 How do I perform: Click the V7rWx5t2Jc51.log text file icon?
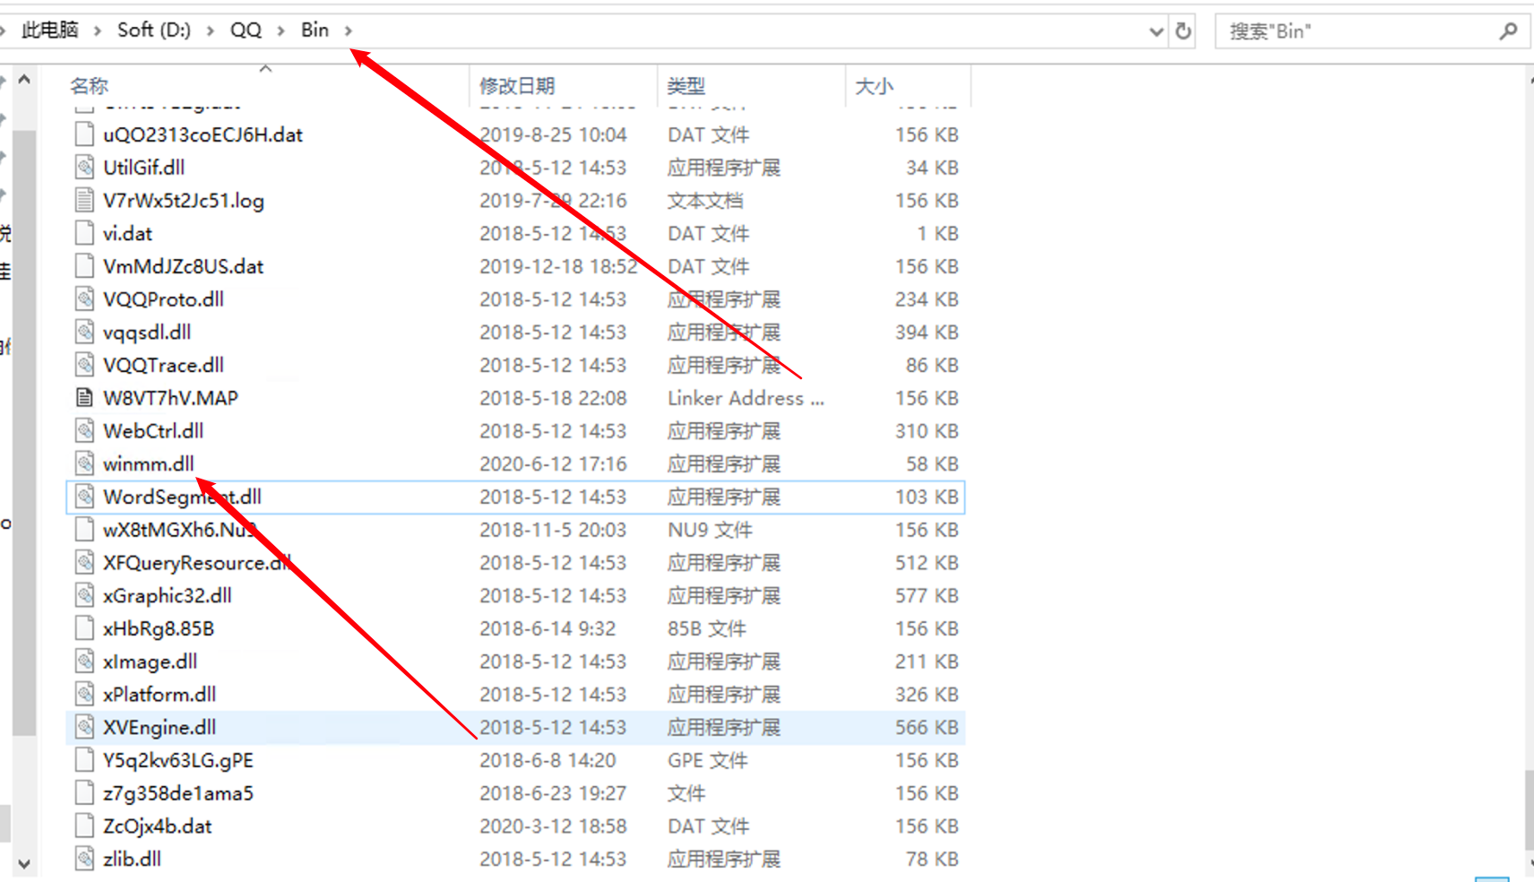pos(84,201)
